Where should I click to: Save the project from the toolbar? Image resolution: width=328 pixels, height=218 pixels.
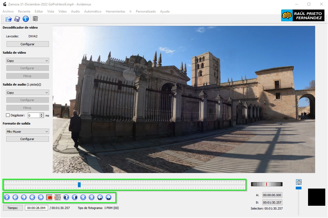click(x=17, y=19)
